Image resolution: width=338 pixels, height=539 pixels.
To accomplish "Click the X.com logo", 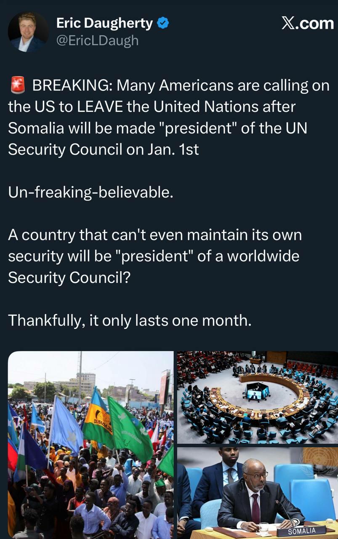I will (307, 24).
